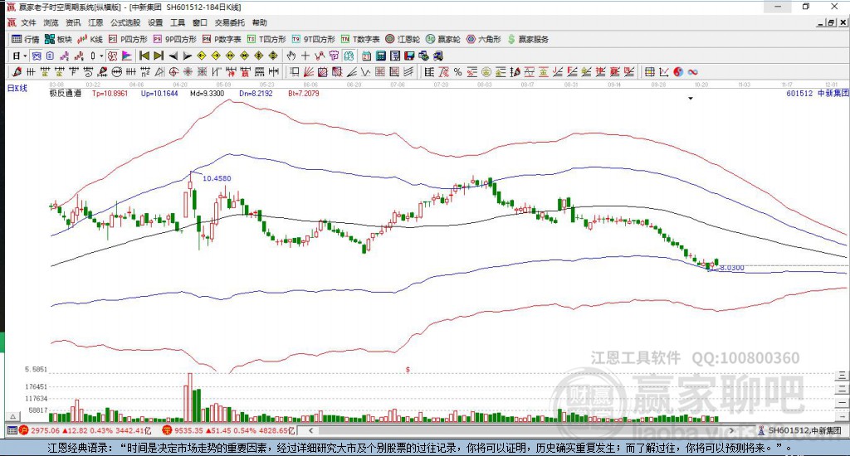Open the 9P四方形 tool
Viewport: 850px width, 456px height.
174,39
